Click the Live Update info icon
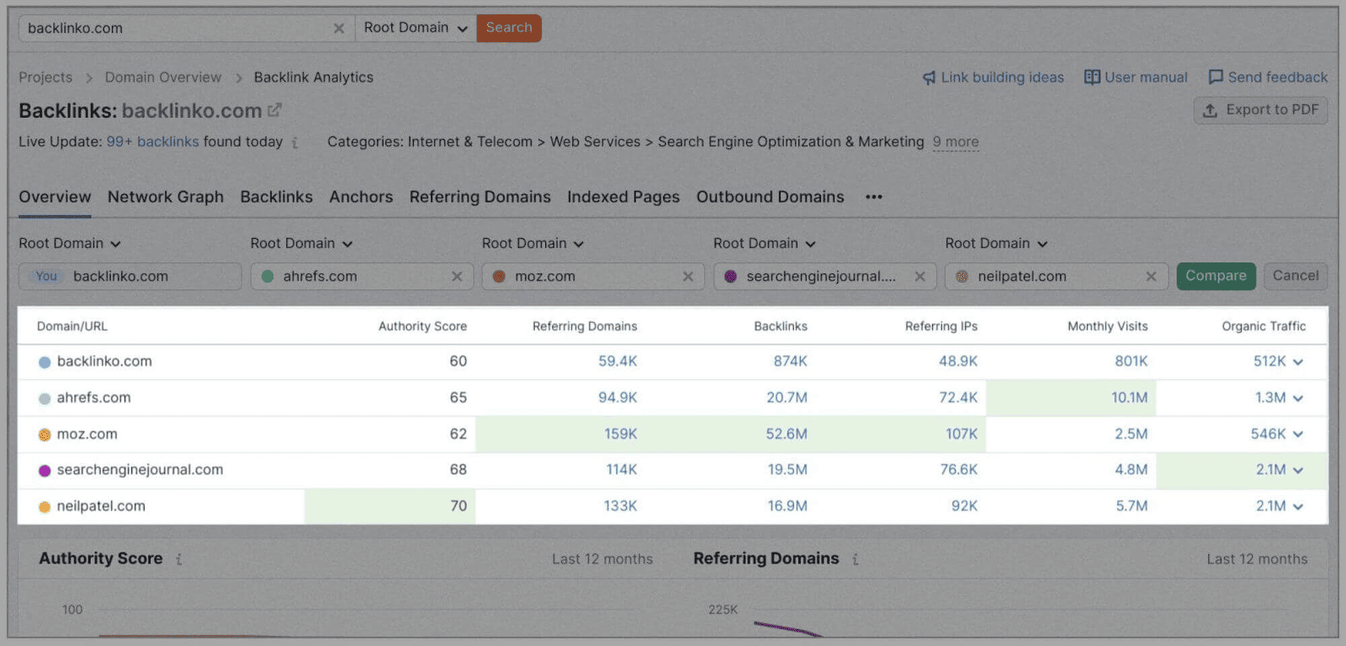This screenshot has height=646, width=1346. (295, 143)
